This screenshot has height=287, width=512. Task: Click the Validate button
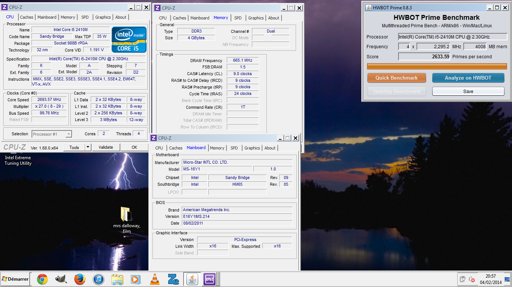click(106, 147)
